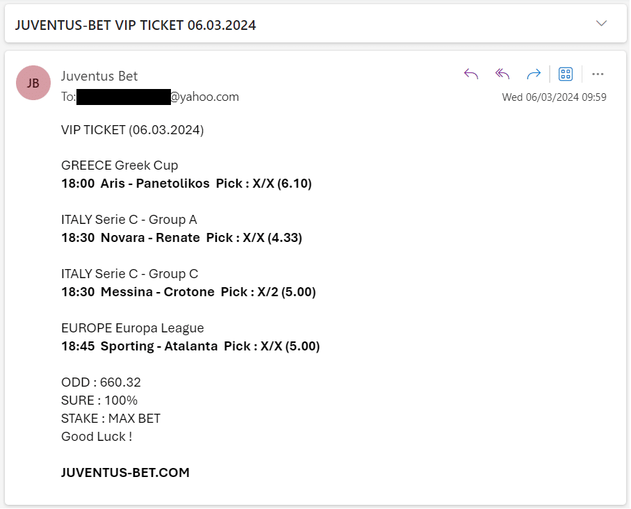
Task: Open the apps grid icon
Action: coord(566,74)
